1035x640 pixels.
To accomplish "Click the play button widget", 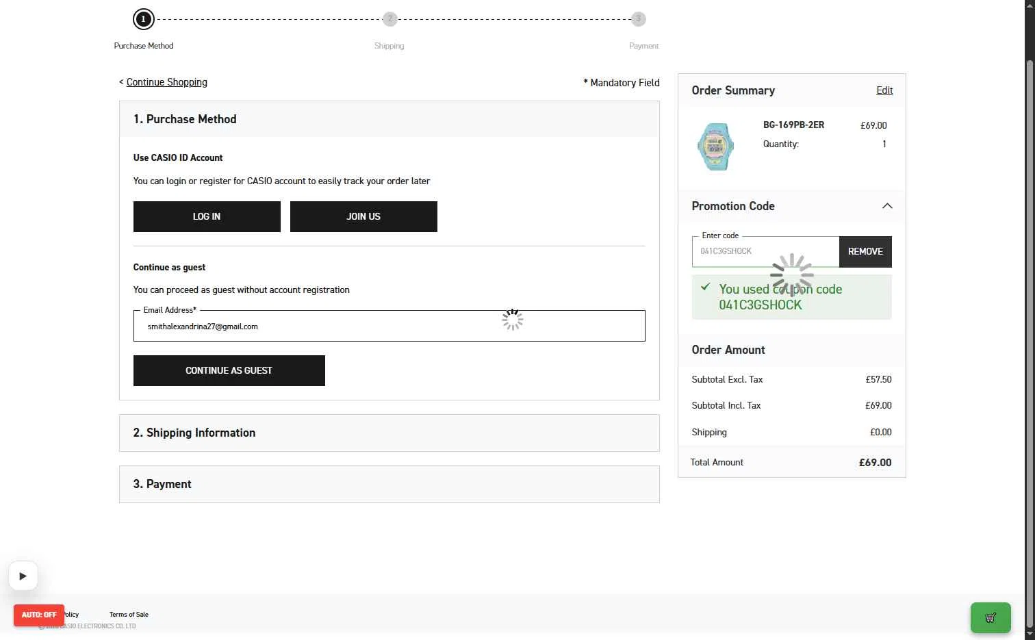I will 23,576.
